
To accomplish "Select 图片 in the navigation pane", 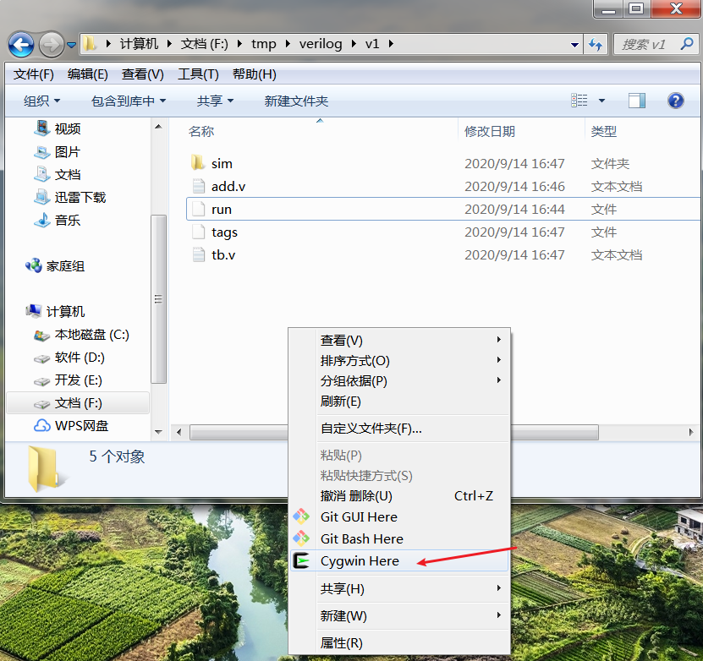I will [x=67, y=152].
